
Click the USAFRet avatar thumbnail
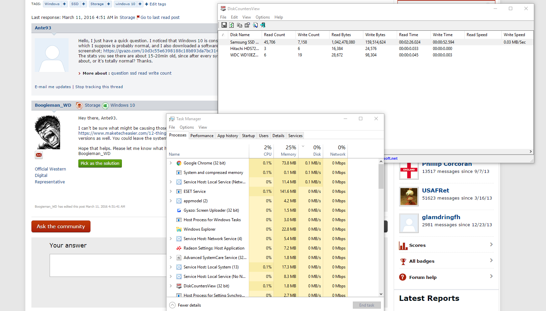[x=409, y=197]
